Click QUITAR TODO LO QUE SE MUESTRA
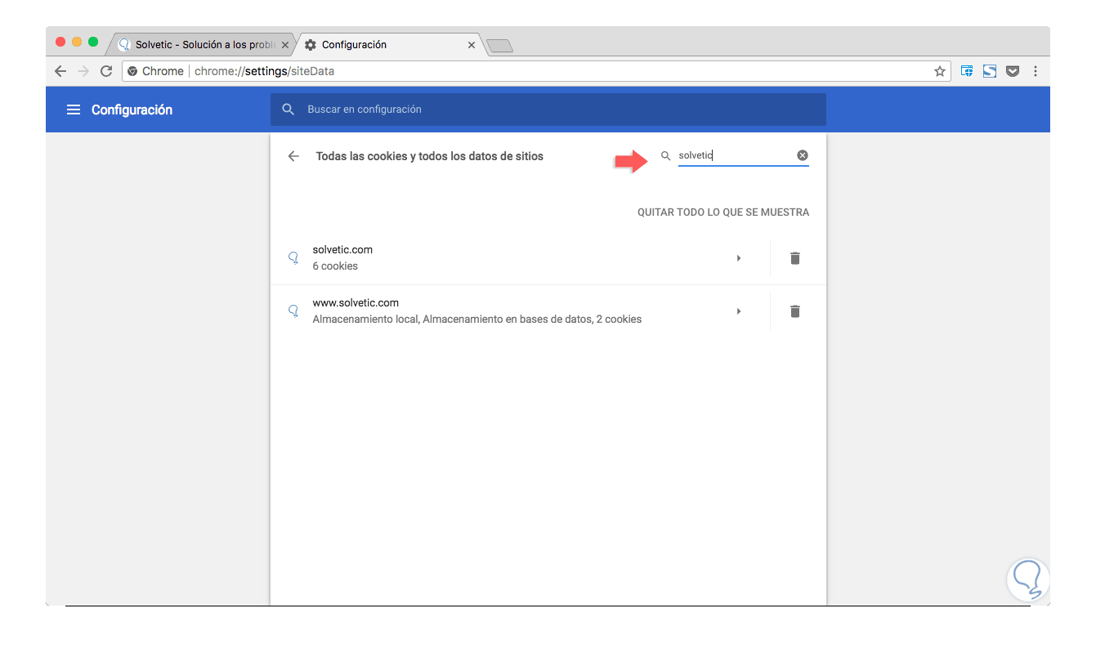Viewport: 1096px width, 671px height. [723, 212]
